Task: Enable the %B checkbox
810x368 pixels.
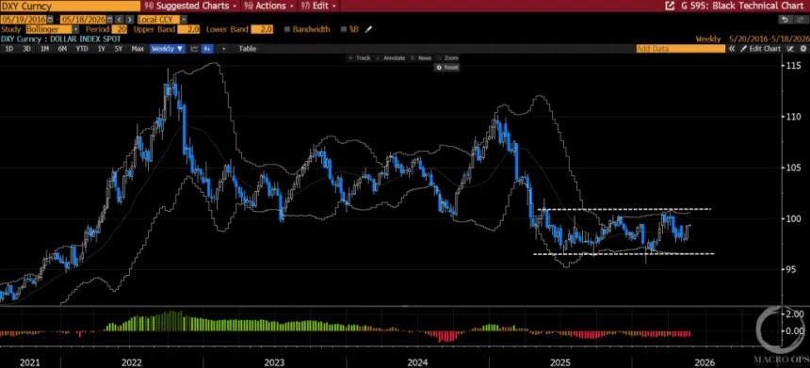Action: click(x=344, y=29)
